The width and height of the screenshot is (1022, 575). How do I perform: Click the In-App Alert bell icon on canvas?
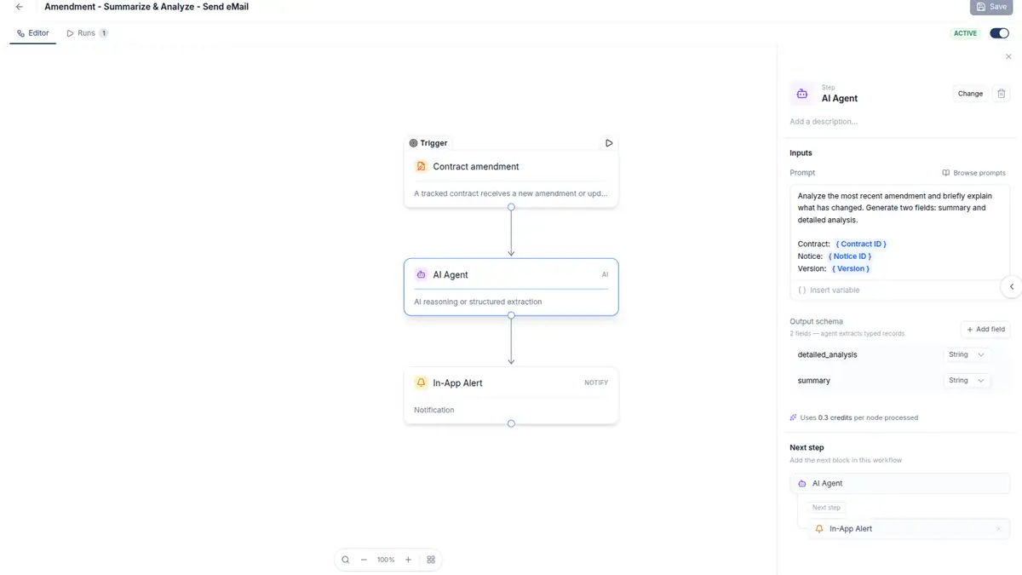point(421,382)
